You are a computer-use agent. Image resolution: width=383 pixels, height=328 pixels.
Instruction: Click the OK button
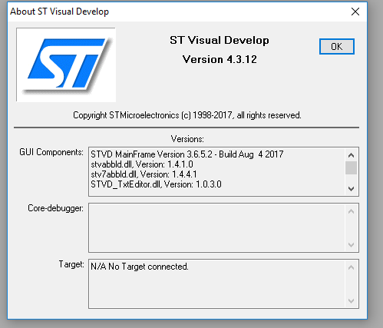point(337,46)
